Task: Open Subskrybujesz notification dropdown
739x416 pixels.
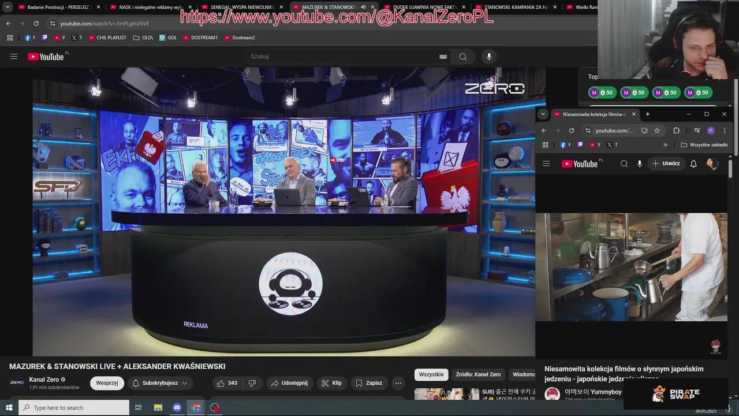Action: point(159,383)
